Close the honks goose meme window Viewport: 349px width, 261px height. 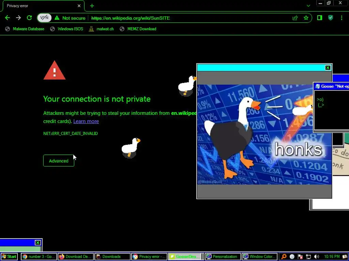[x=328, y=68]
